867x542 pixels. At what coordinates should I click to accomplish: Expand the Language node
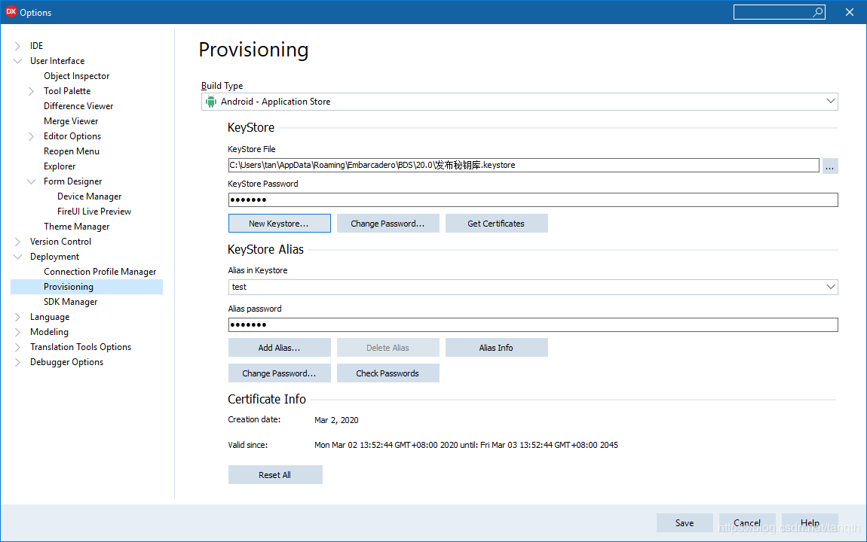click(x=17, y=317)
